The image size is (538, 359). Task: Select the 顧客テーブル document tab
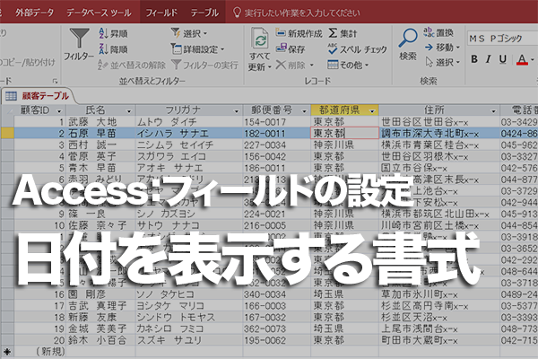pos(38,96)
